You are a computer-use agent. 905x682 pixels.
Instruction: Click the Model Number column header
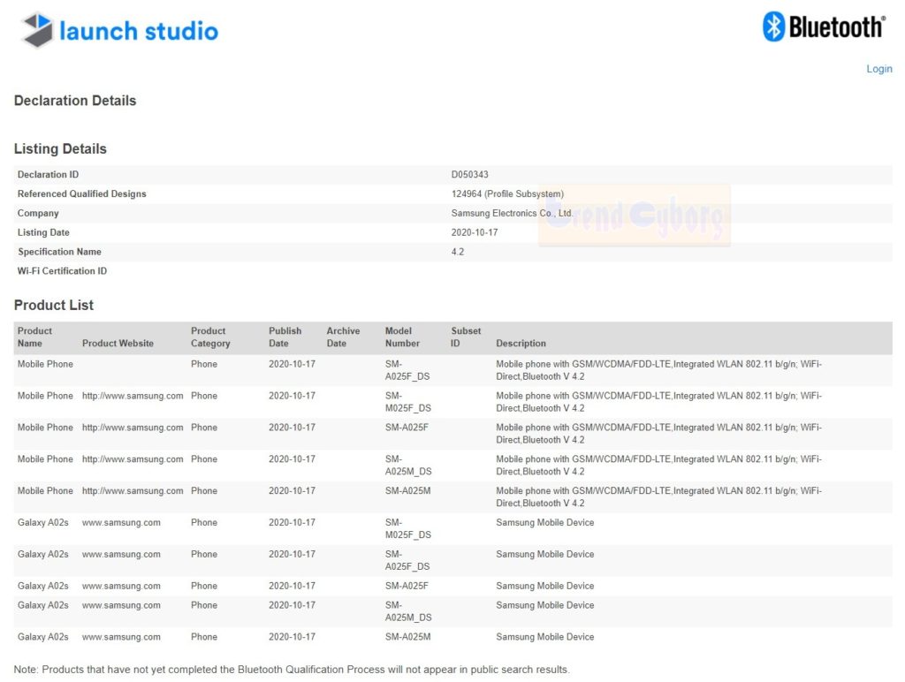pyautogui.click(x=402, y=337)
